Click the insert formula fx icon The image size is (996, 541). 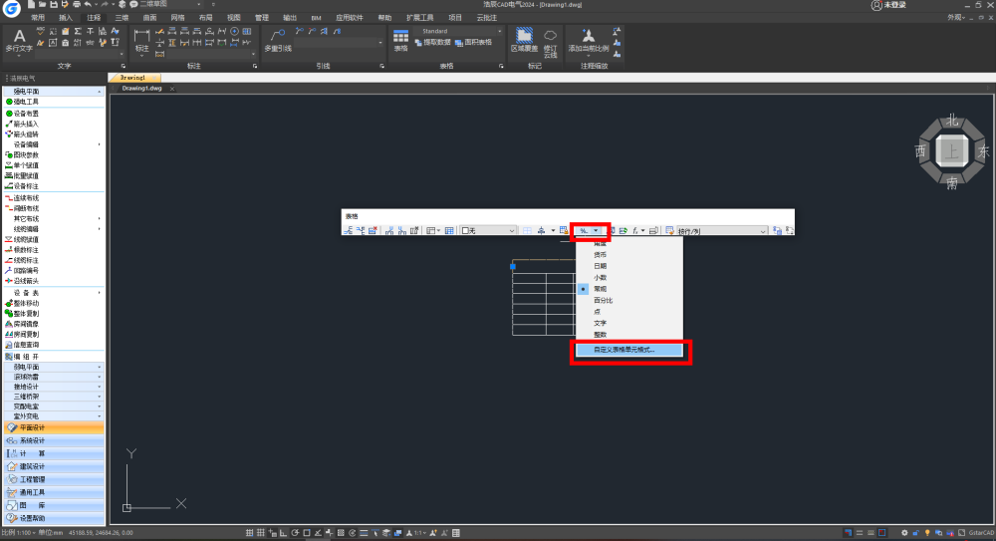[x=635, y=231]
